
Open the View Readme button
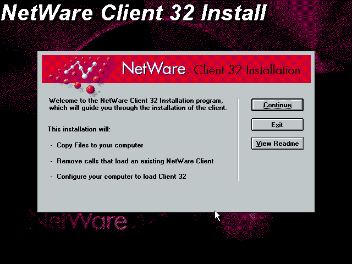click(277, 143)
